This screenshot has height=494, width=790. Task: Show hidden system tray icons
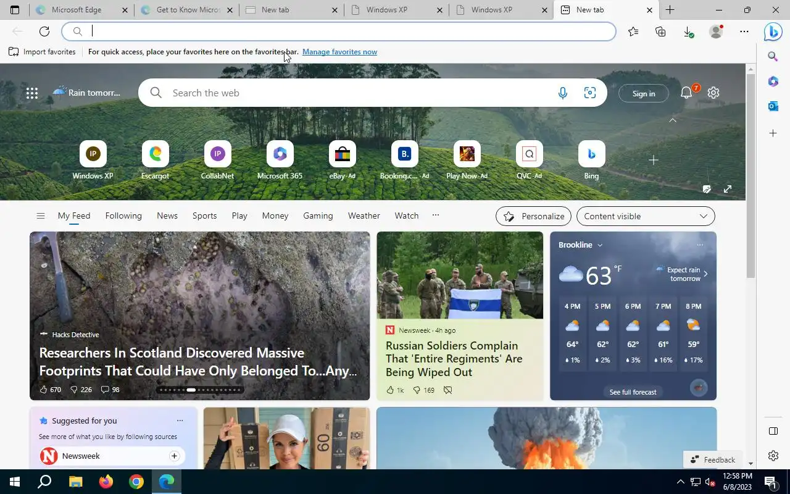[681, 482]
